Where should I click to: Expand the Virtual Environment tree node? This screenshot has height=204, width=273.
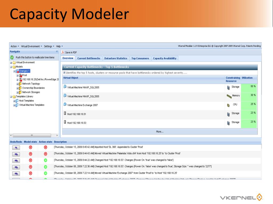point(11,63)
